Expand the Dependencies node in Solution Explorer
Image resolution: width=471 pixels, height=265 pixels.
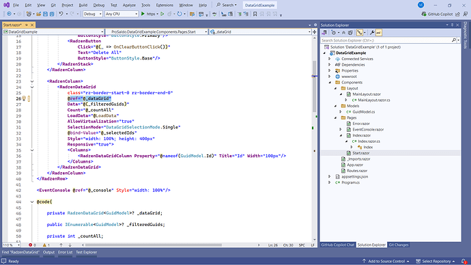[330, 65]
